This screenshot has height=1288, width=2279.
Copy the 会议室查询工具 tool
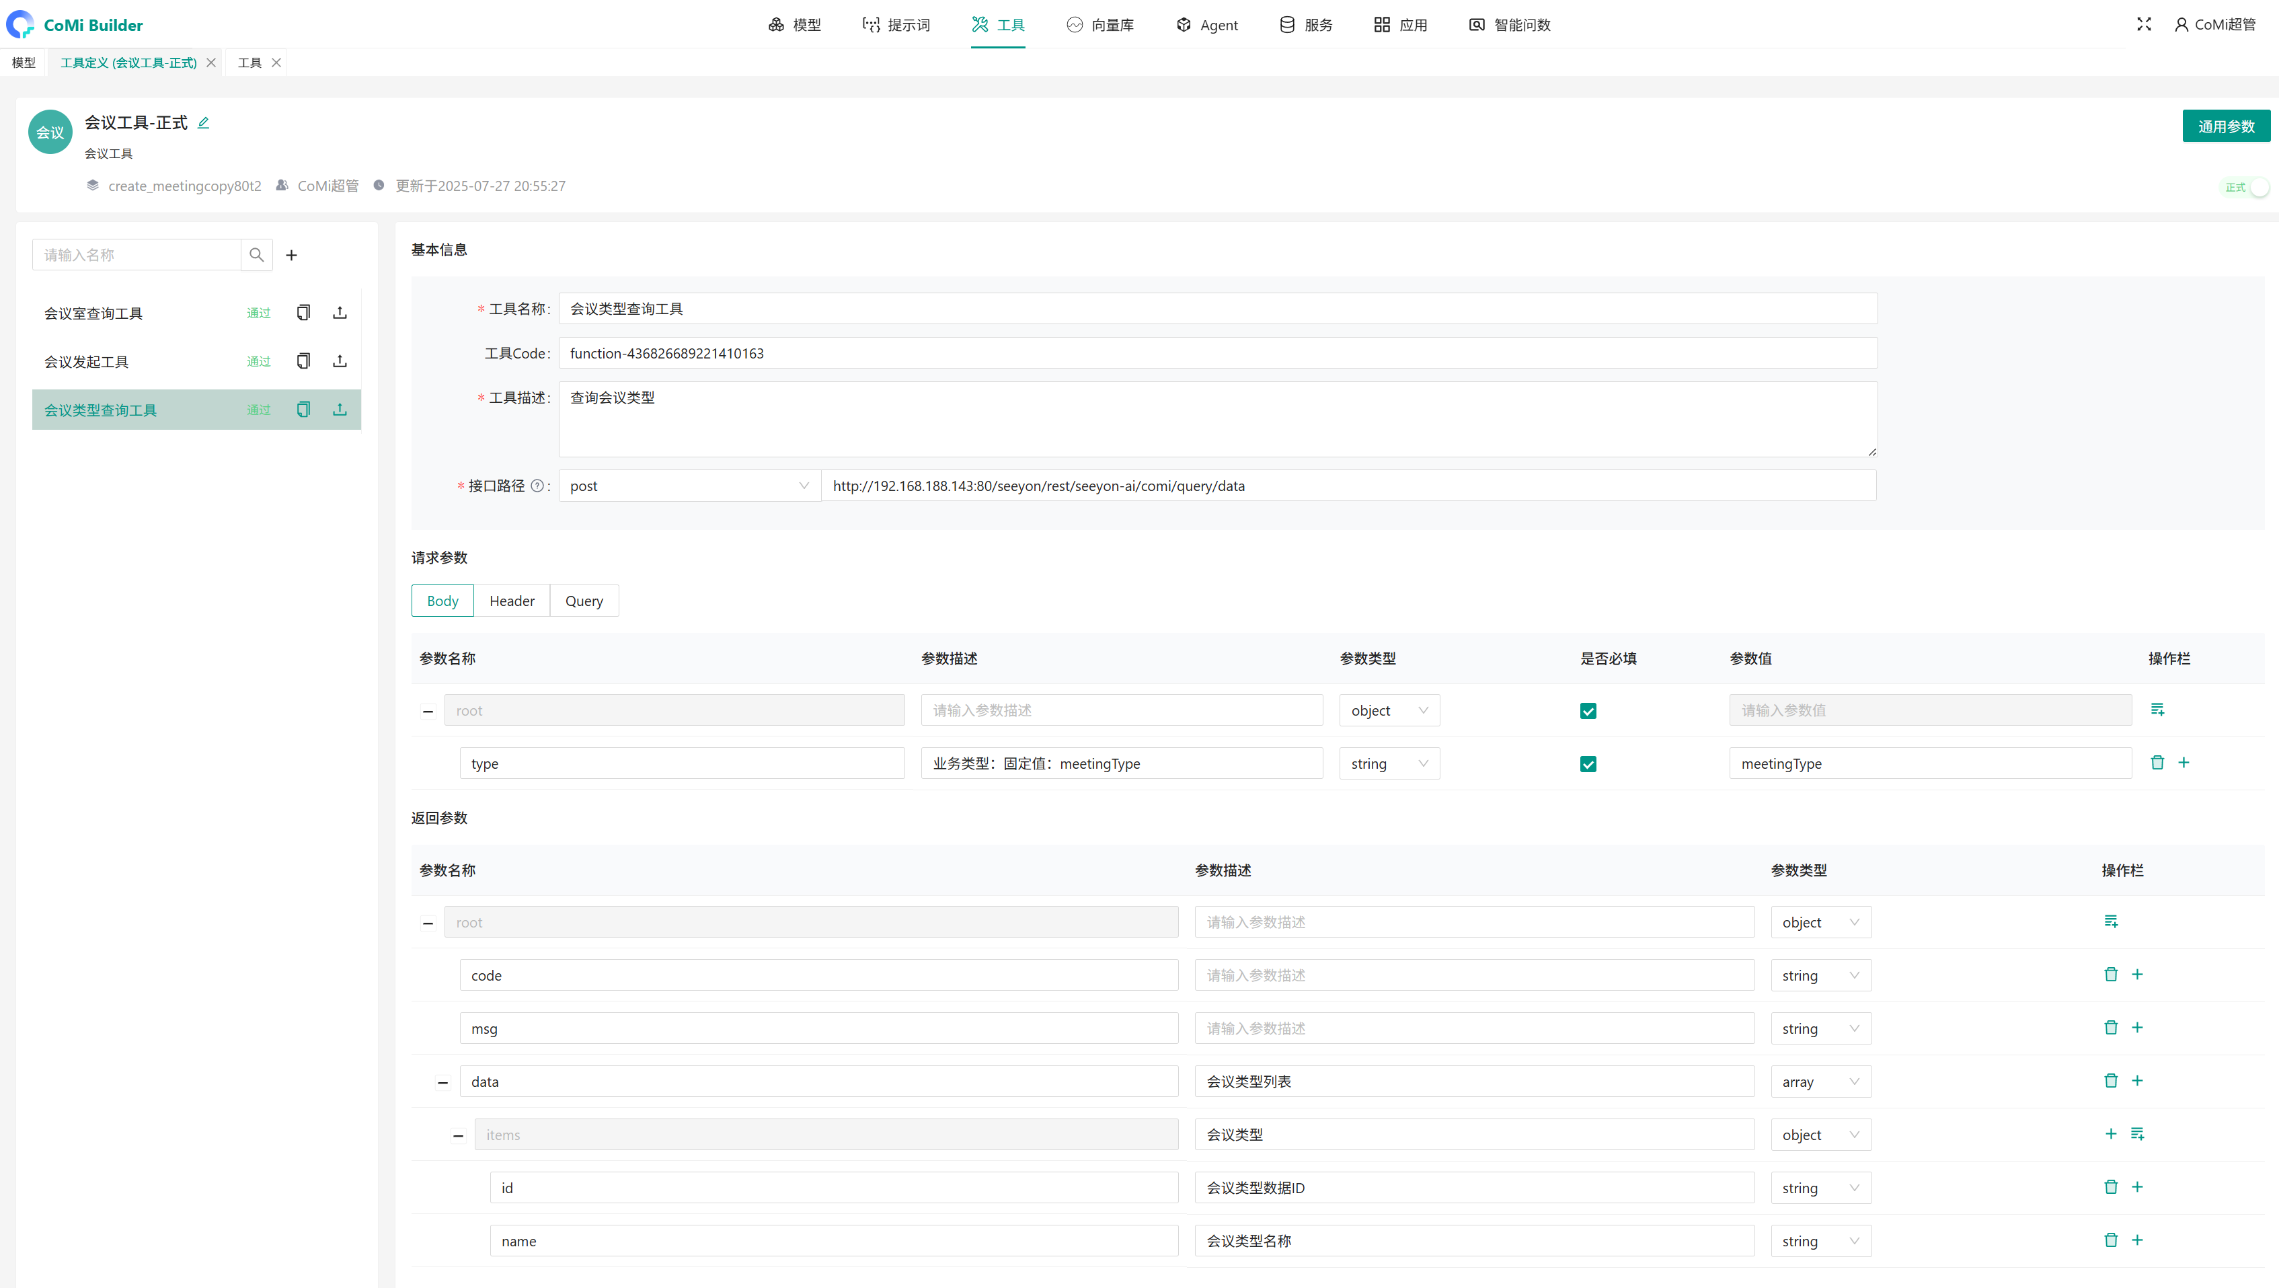tap(303, 312)
